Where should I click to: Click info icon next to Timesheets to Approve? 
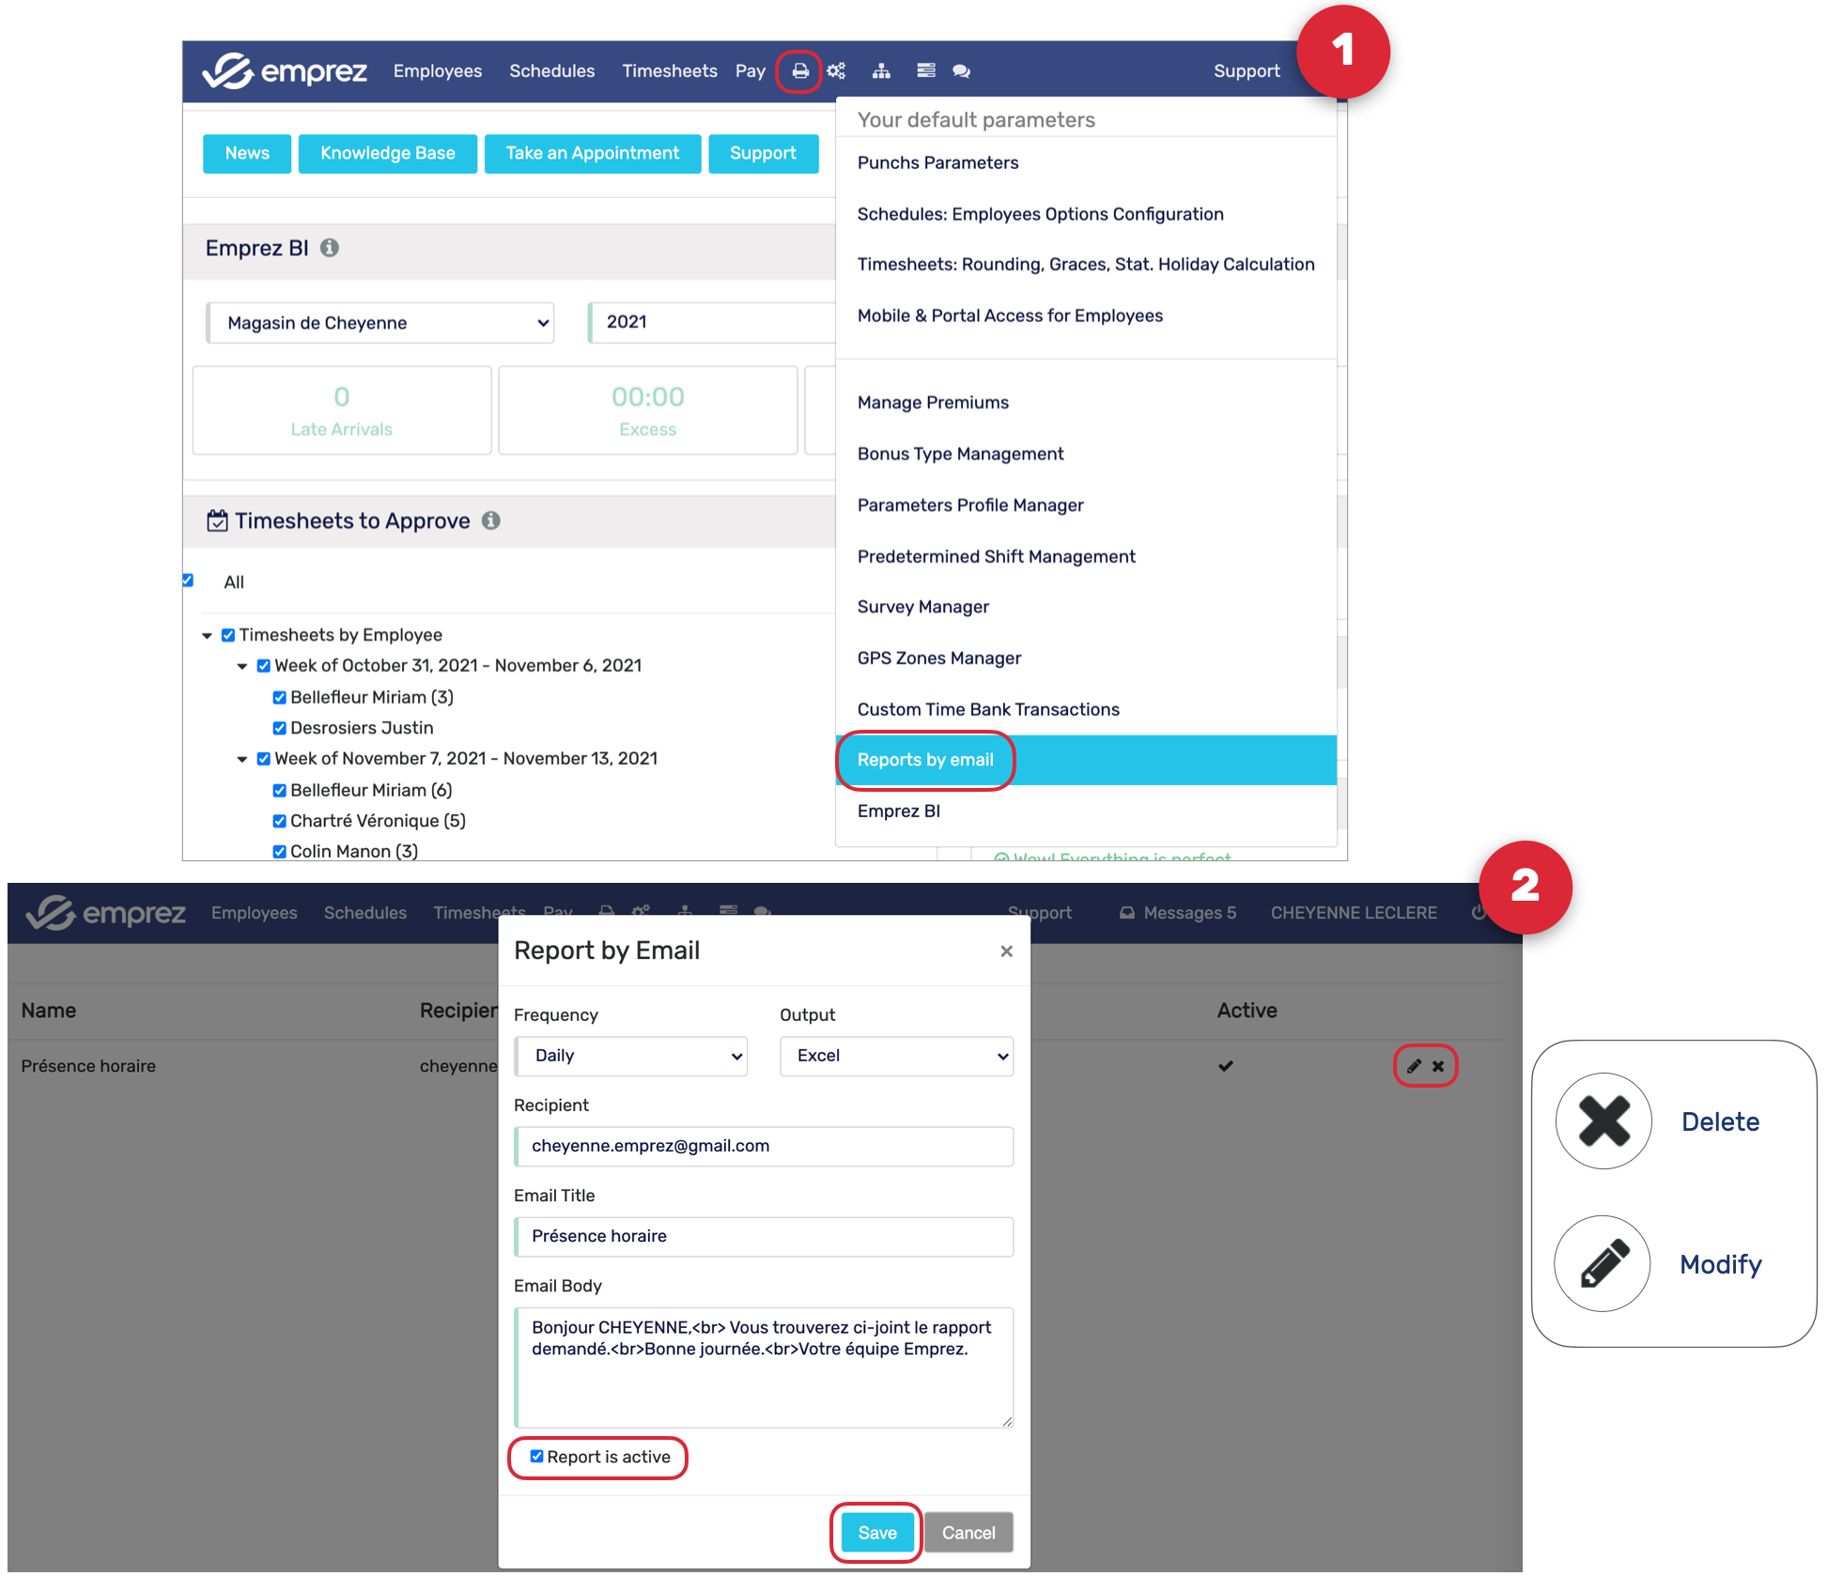491,520
